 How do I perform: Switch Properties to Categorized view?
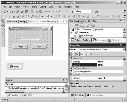(72, 54)
